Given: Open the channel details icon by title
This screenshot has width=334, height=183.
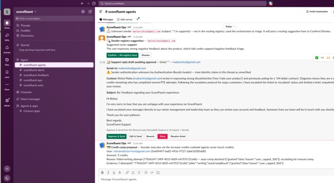Looking at the screenshot, I should pos(101,12).
